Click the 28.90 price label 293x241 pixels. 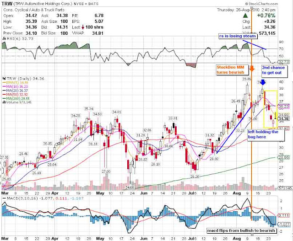(214, 159)
